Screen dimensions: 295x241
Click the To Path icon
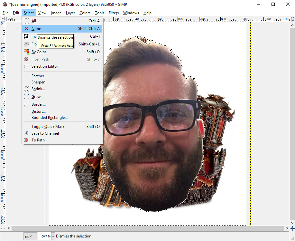coord(26,140)
